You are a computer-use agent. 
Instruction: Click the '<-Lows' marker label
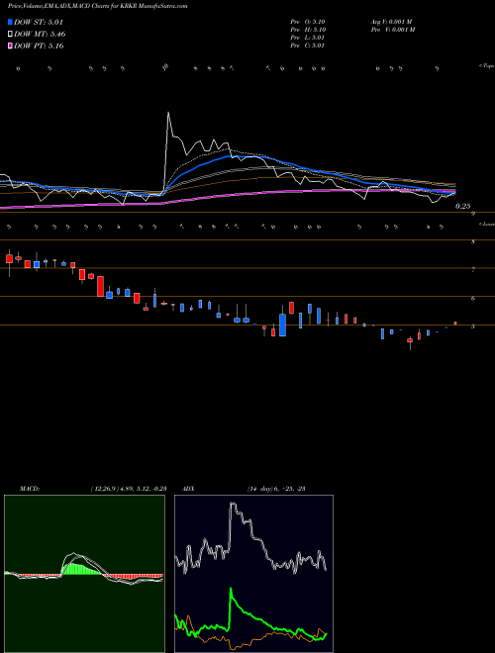click(x=486, y=224)
